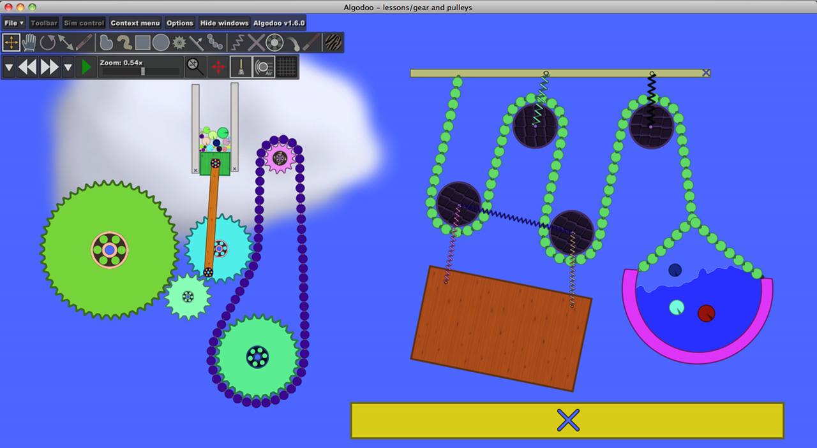The width and height of the screenshot is (817, 448).
Task: Expand the arrow right of redo
Action: (68, 66)
